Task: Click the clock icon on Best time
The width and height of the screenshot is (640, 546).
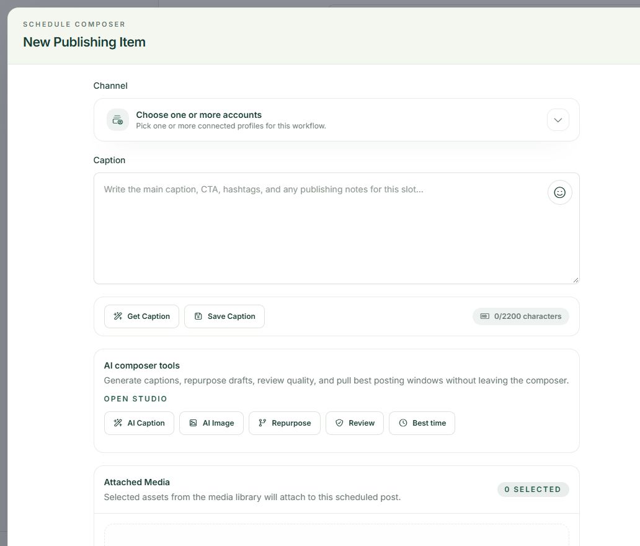Action: pyautogui.click(x=403, y=423)
